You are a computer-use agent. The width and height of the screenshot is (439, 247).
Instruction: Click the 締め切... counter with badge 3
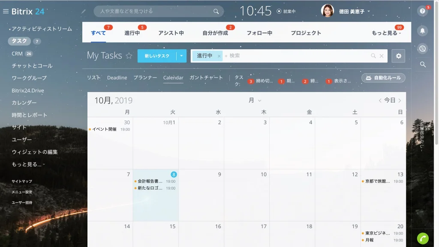tap(260, 81)
